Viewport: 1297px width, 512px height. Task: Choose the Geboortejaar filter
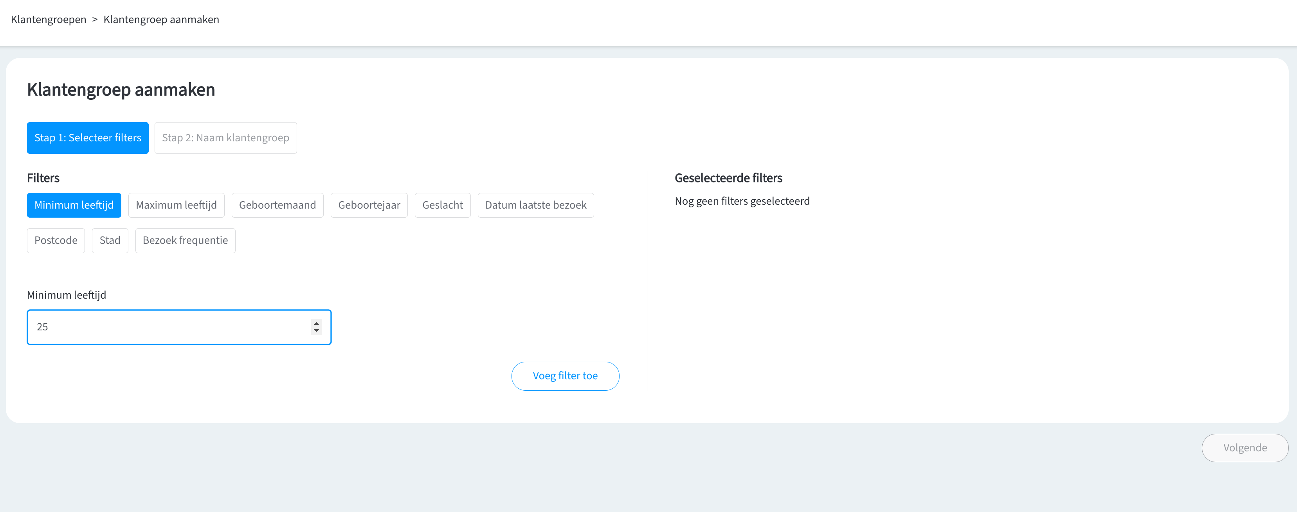[369, 206]
